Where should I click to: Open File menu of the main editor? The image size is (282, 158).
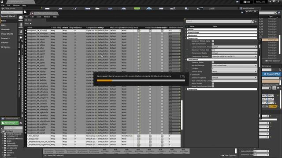(3, 5)
